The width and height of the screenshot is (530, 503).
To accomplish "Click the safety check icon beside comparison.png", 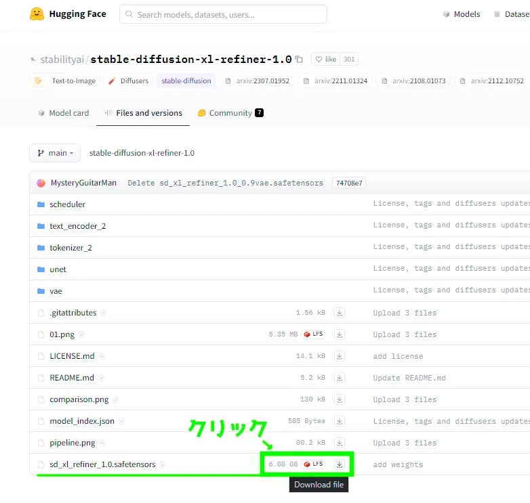I will [x=116, y=399].
